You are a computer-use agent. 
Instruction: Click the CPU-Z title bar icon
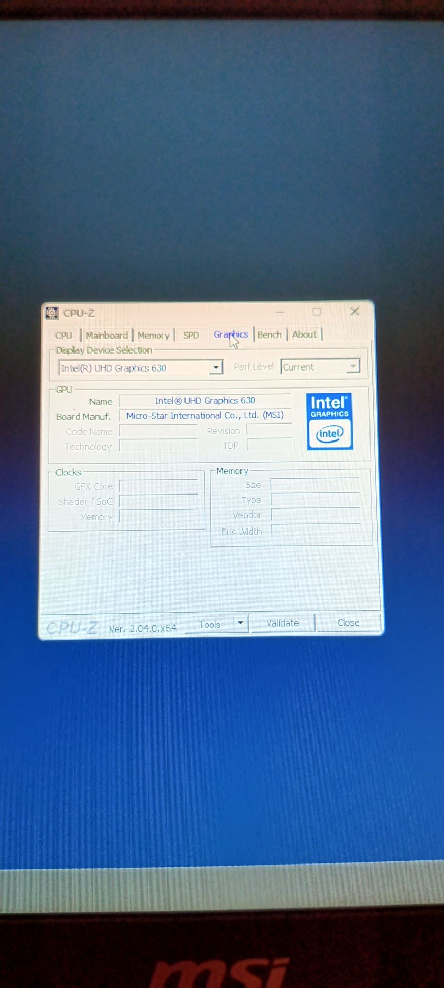pos(52,313)
